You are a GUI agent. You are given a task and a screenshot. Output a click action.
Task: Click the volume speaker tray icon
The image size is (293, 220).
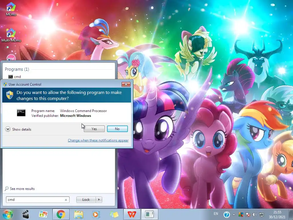254,215
